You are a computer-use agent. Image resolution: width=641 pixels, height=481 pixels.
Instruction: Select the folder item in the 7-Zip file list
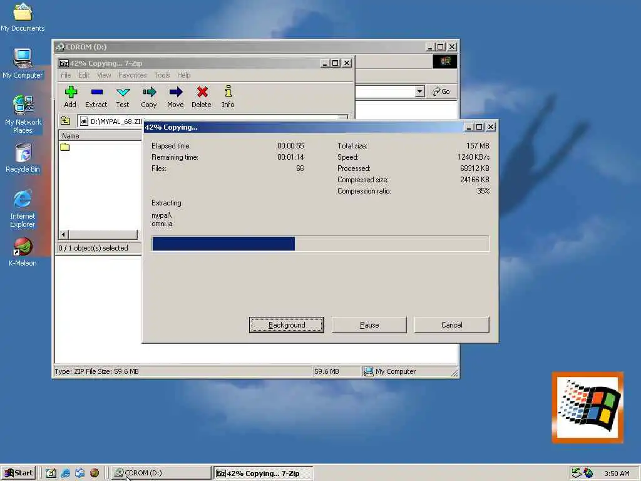coord(64,147)
